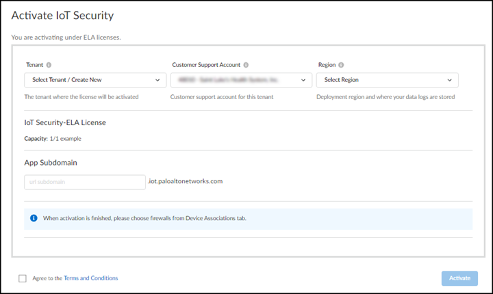Open the Terms and Conditions link
This screenshot has width=493, height=294.
[x=90, y=278]
